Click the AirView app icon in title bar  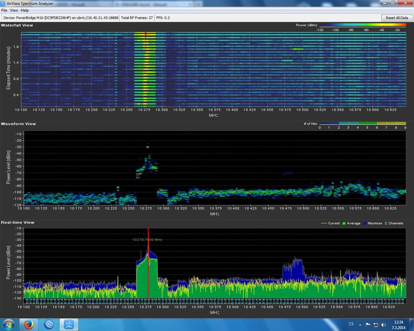[3, 3]
